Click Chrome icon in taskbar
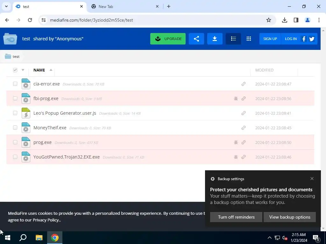The height and width of the screenshot is (244, 326). (x=55, y=238)
